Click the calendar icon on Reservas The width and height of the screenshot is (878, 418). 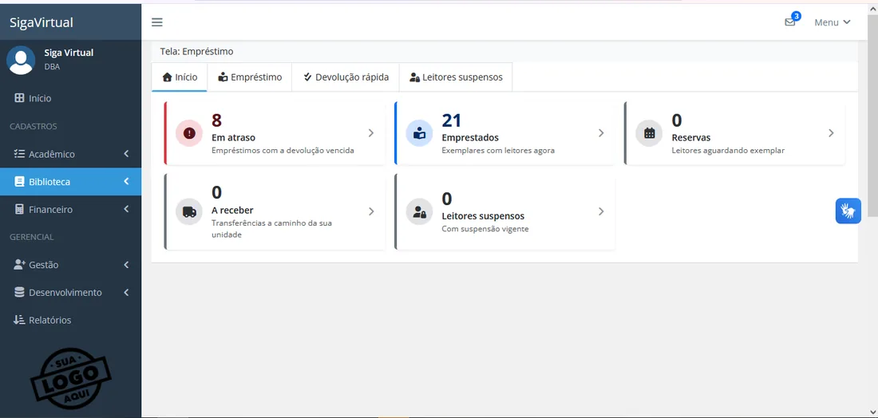click(650, 133)
